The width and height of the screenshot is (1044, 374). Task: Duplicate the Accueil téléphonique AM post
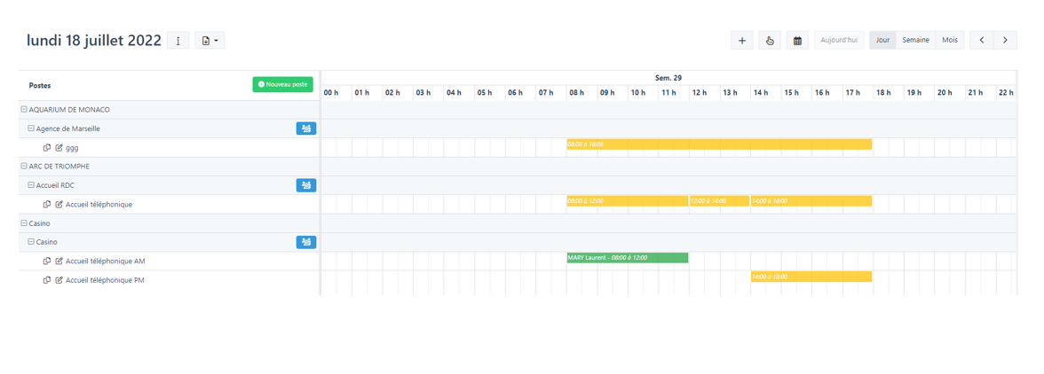(47, 261)
